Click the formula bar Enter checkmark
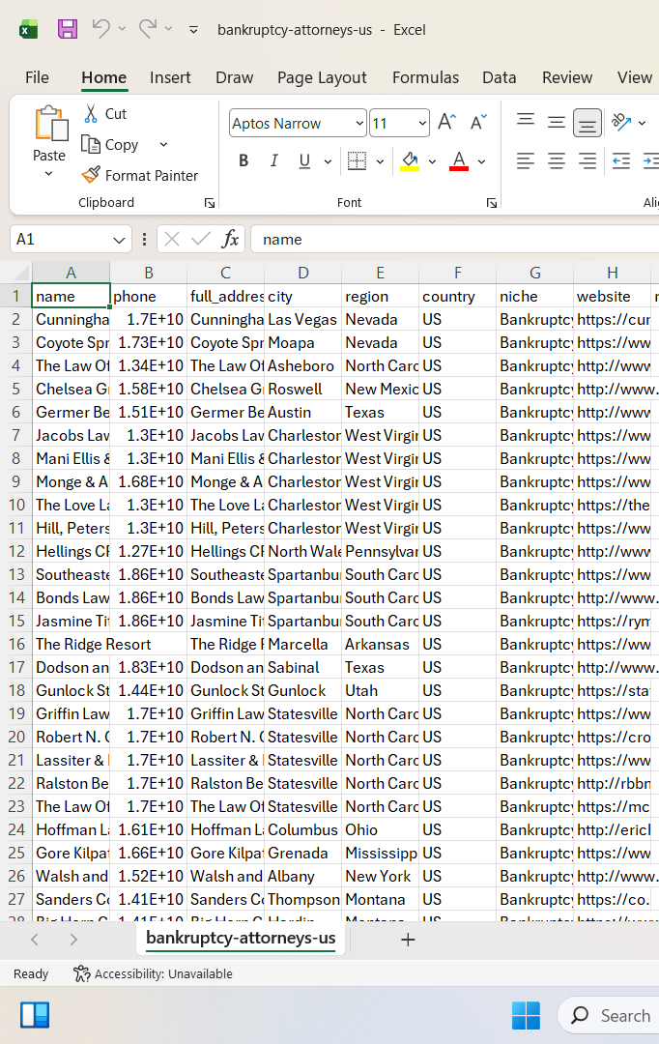 tap(200, 239)
